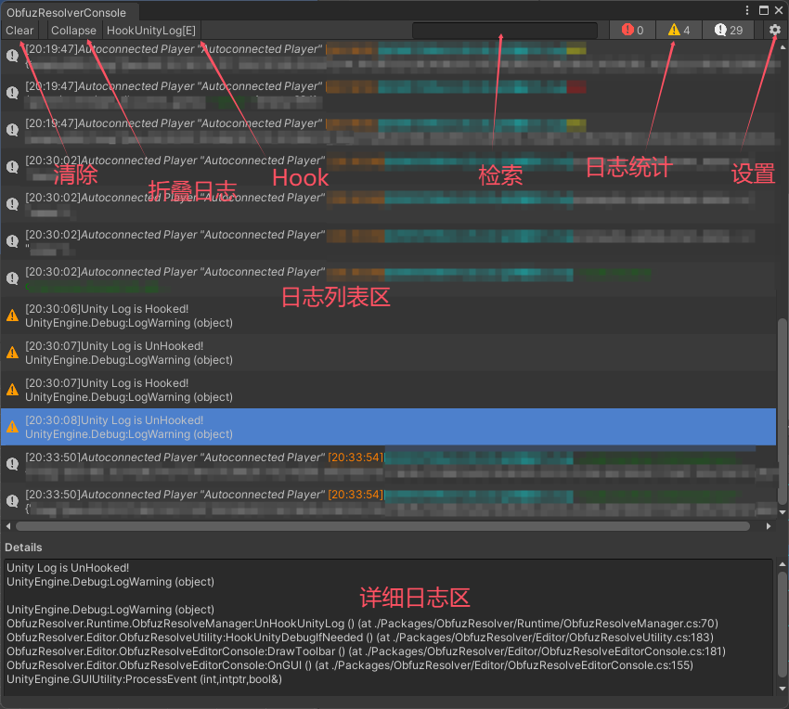Click the ObfuzResolveManager.cs:70 stack line
This screenshot has width=789, height=709.
(x=362, y=624)
